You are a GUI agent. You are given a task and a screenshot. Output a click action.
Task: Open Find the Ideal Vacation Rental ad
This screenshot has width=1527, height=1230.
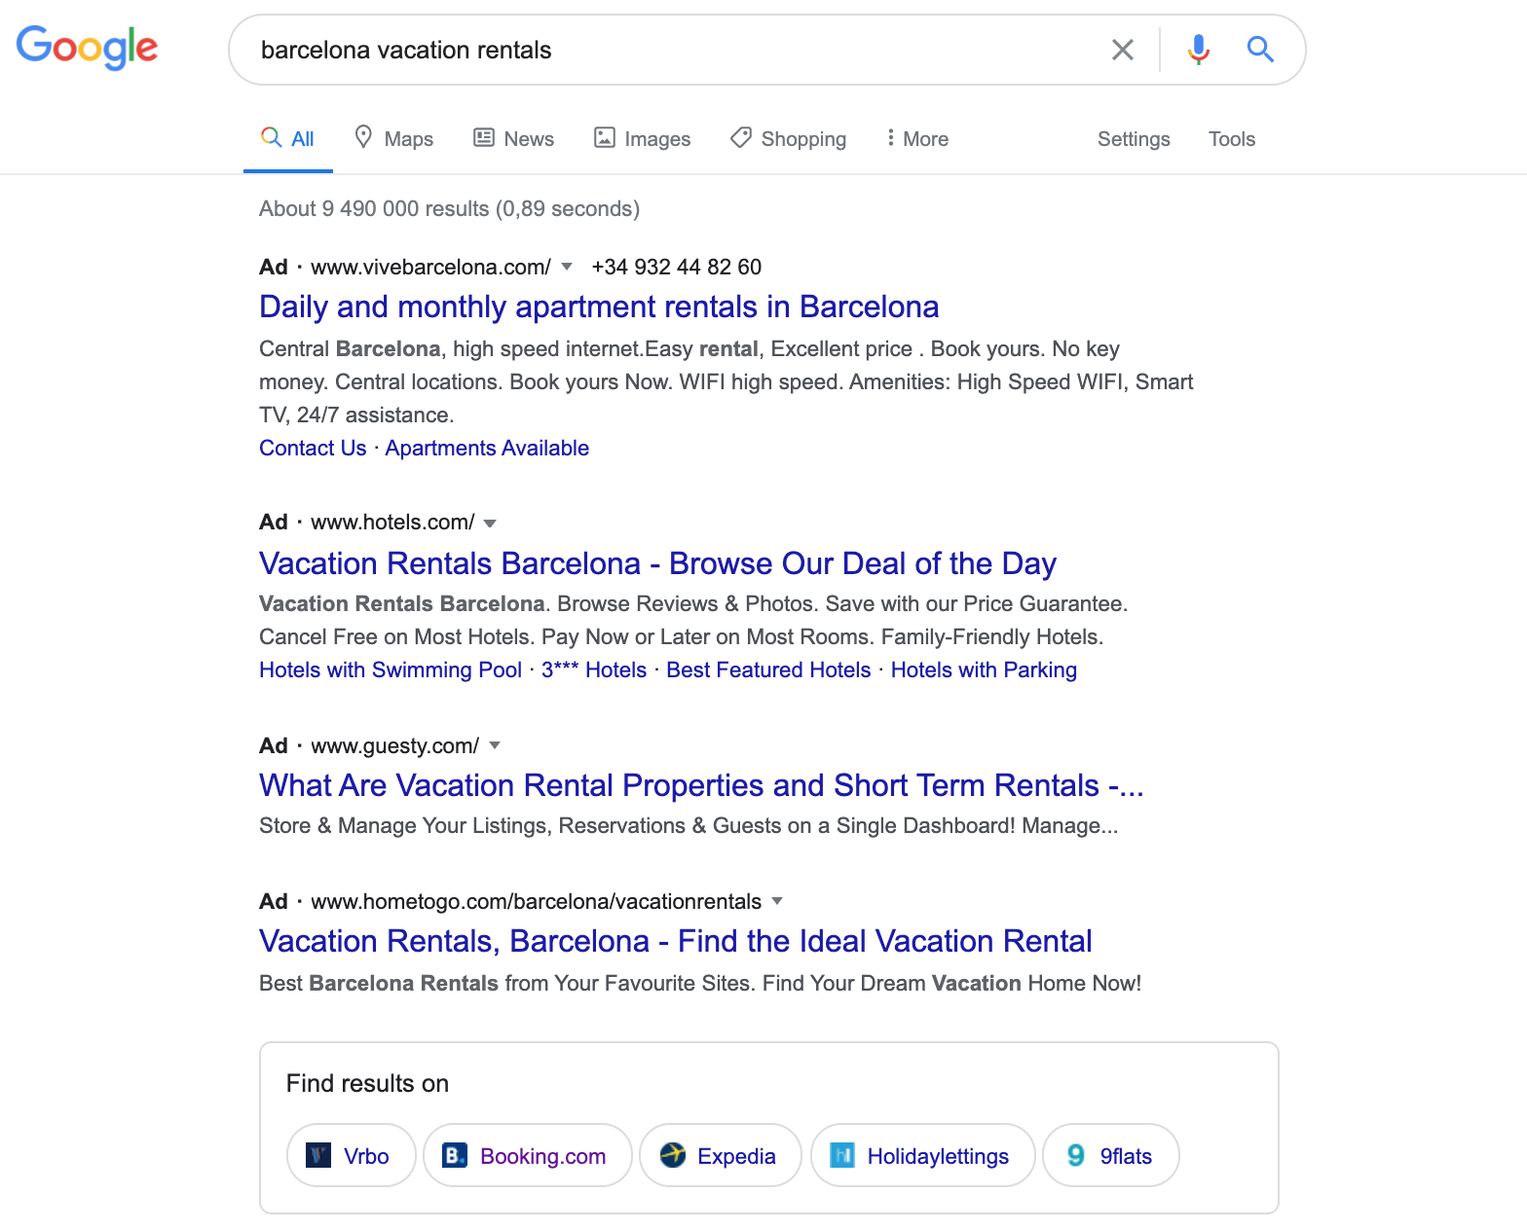click(675, 941)
